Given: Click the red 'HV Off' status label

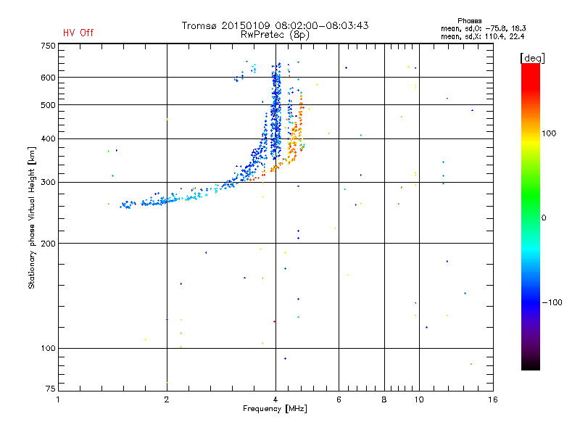Looking at the screenshot, I should (78, 33).
